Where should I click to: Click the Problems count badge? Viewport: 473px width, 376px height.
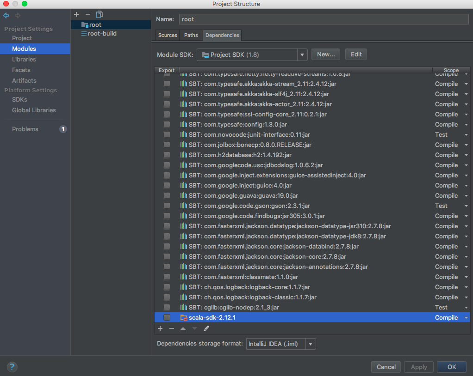coord(63,129)
